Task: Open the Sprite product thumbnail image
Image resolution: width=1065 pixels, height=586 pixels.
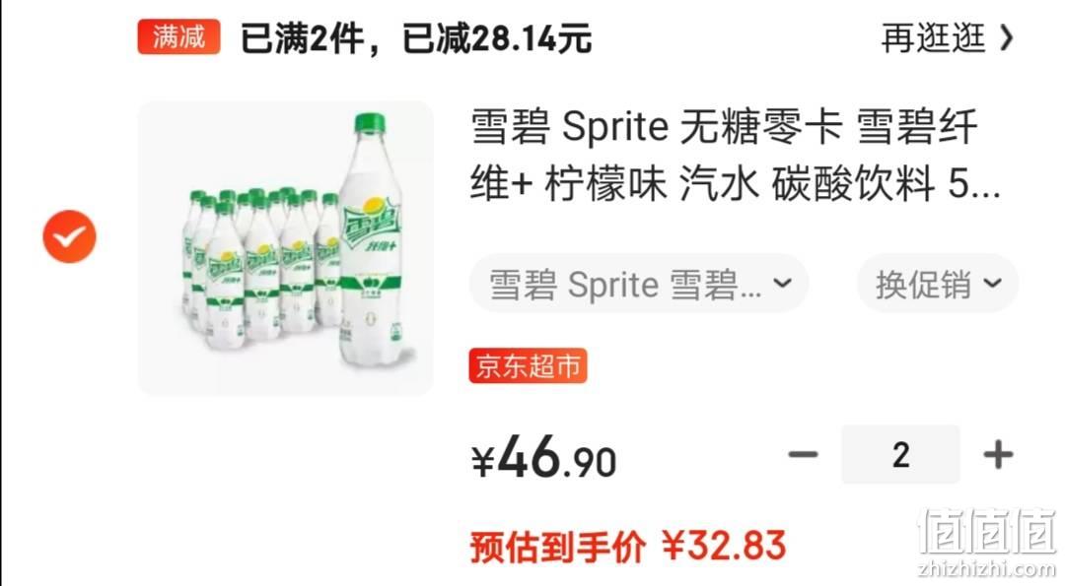Action: pyautogui.click(x=285, y=248)
